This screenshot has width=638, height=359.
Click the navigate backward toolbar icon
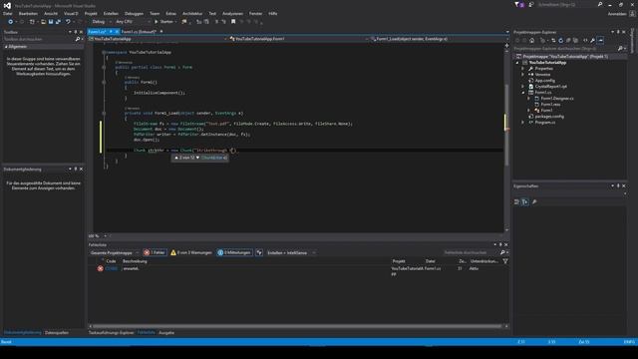11,22
